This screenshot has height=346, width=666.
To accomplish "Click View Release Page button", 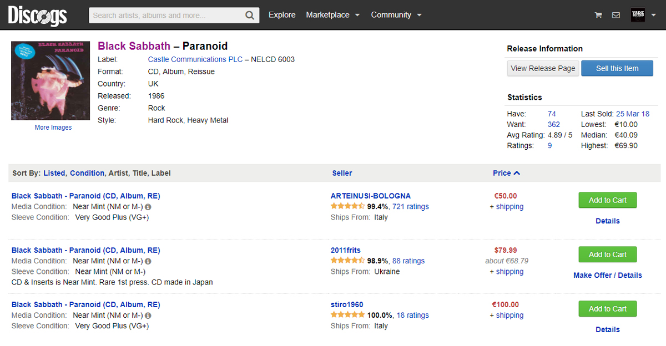I will click(x=543, y=68).
